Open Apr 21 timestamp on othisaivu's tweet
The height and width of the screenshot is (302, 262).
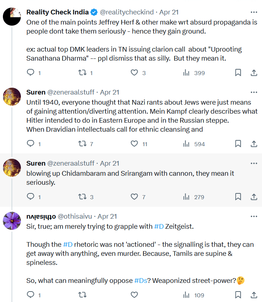(x=107, y=216)
